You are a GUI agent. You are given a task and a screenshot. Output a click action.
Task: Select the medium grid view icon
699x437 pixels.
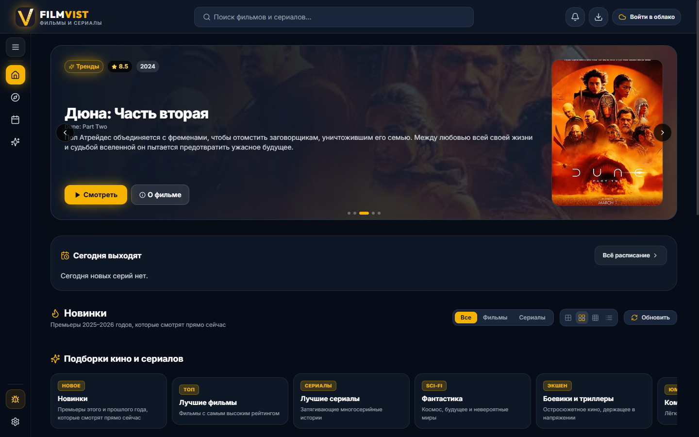point(582,318)
